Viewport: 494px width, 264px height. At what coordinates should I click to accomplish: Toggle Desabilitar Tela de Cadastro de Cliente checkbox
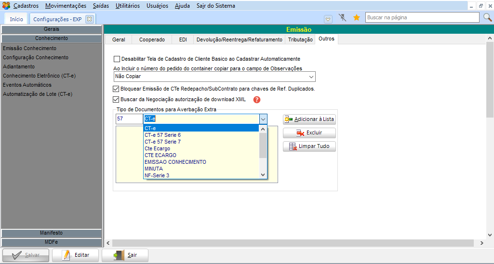(x=117, y=59)
